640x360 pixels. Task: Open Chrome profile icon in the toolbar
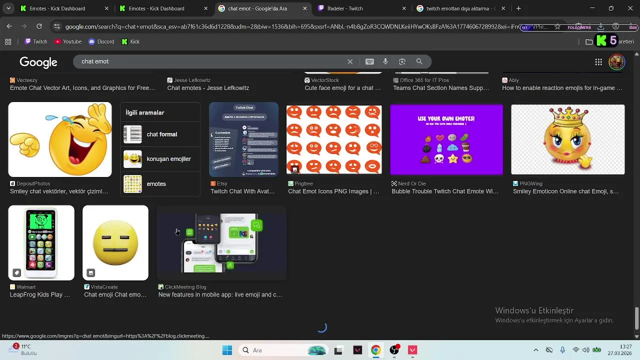click(x=616, y=26)
